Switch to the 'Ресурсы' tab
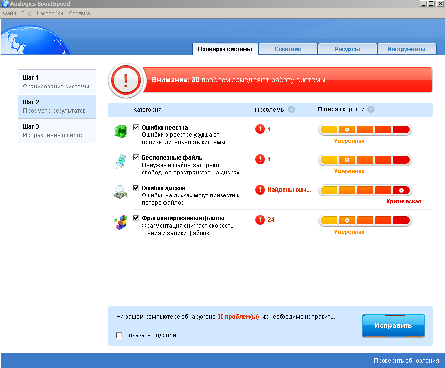446x368 pixels. click(347, 49)
